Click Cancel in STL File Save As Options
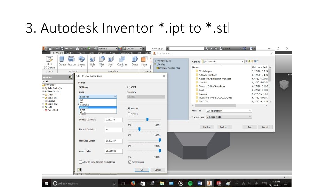The height and width of the screenshot is (188, 334). (158, 170)
